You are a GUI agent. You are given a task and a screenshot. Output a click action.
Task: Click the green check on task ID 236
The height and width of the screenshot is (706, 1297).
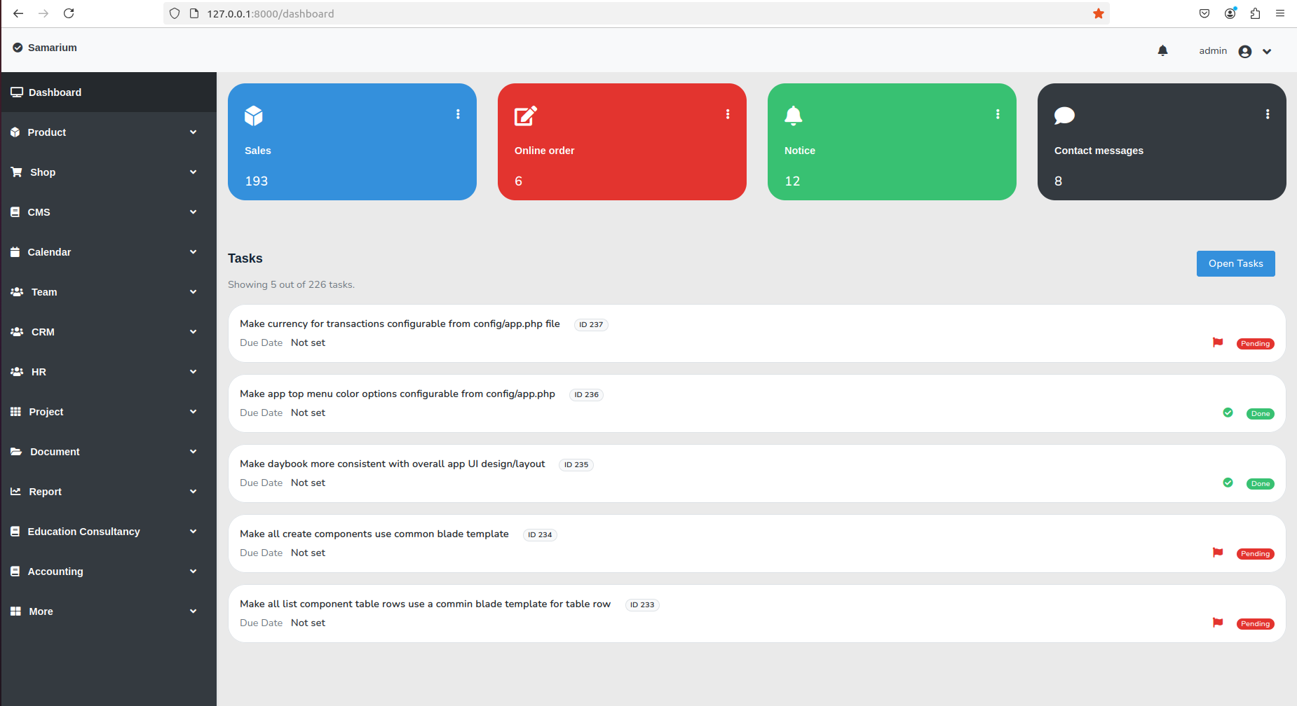coord(1228,413)
